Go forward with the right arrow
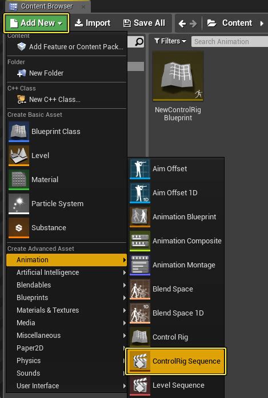Screen dimensions: 268x398 click(193, 23)
